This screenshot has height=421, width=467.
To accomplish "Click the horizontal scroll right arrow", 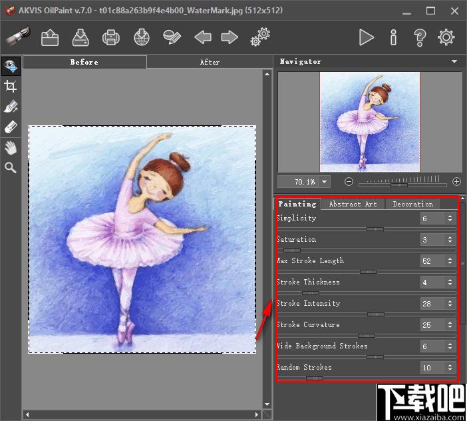I will click(x=257, y=414).
